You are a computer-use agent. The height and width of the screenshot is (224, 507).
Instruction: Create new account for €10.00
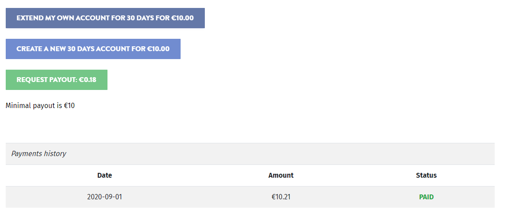click(93, 49)
